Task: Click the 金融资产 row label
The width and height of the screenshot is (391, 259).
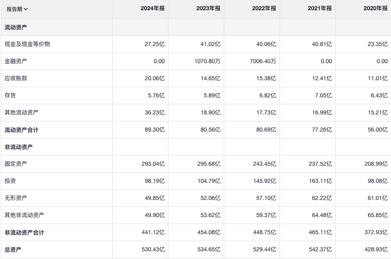Action: click(16, 61)
